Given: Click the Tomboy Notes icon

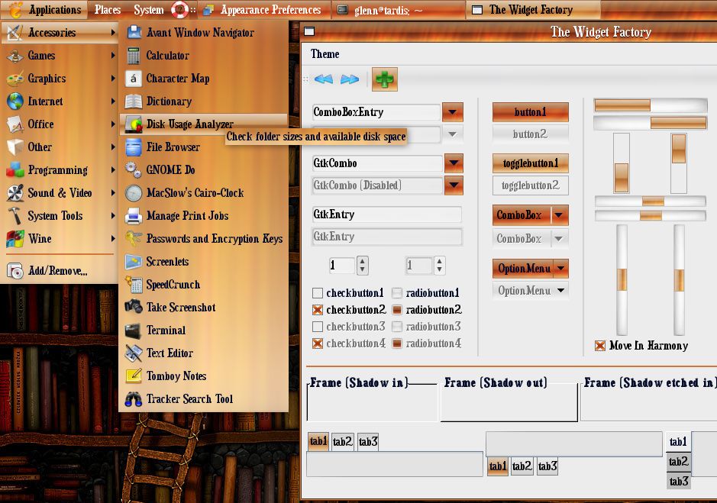Looking at the screenshot, I should pyautogui.click(x=134, y=376).
